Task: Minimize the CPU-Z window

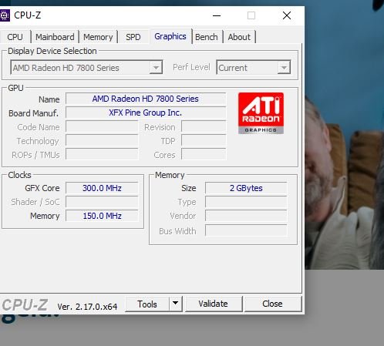Action: pyautogui.click(x=217, y=15)
